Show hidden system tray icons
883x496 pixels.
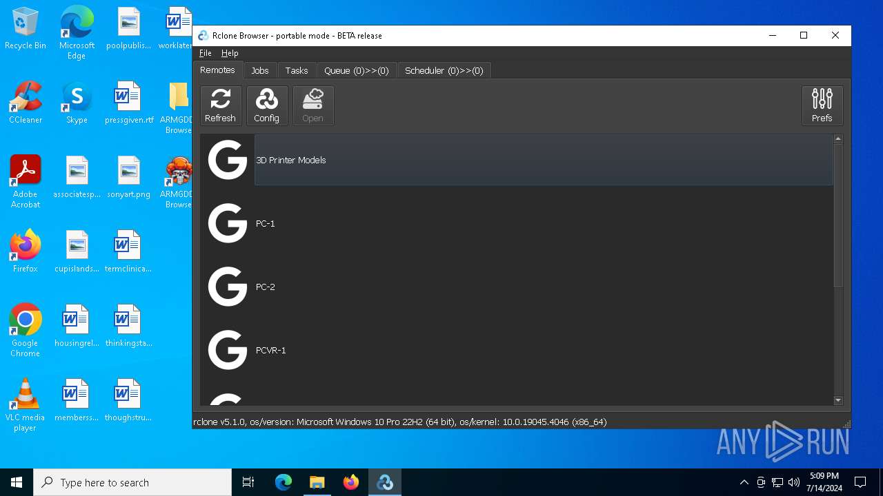(x=744, y=482)
